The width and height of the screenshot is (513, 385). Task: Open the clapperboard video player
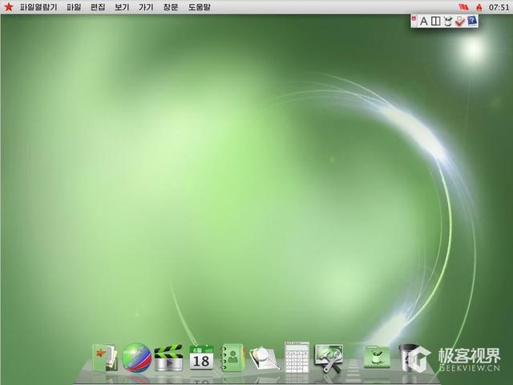(168, 357)
